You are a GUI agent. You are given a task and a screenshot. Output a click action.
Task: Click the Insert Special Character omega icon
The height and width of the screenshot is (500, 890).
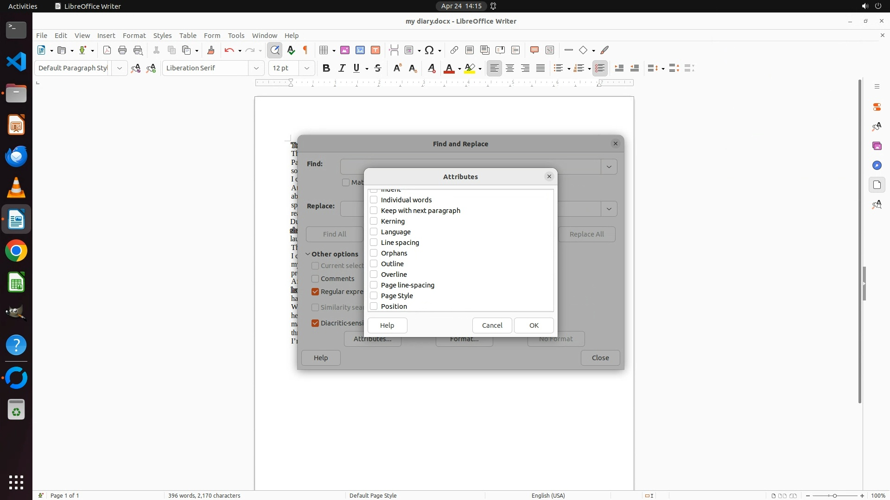pos(429,50)
